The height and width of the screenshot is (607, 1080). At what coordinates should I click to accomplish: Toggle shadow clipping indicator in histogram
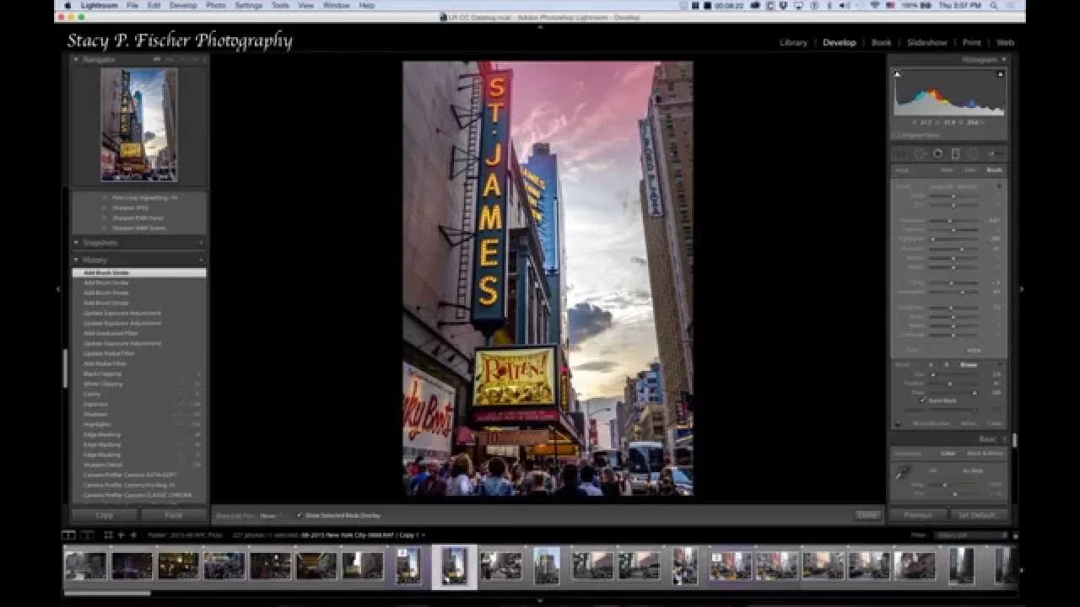(x=897, y=74)
